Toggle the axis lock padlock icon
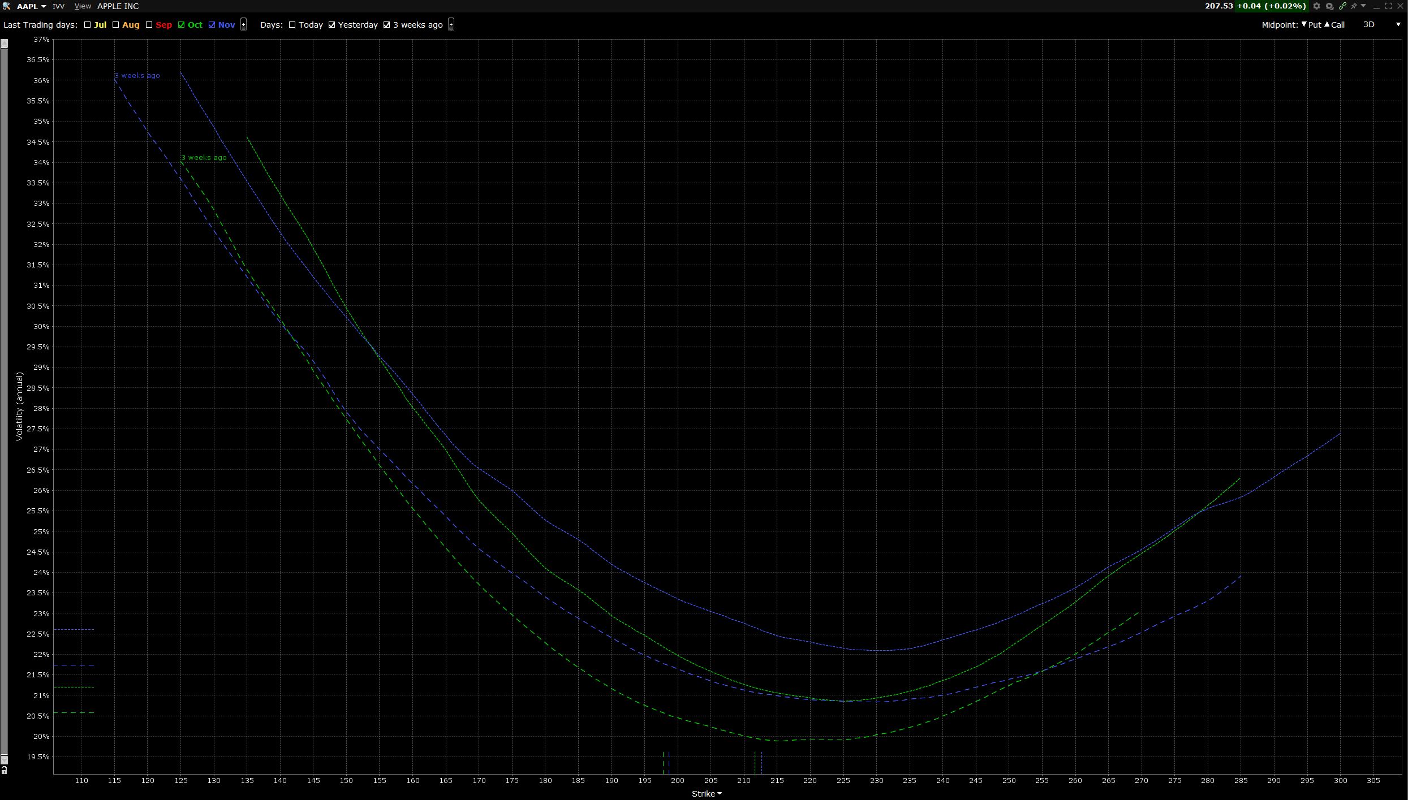The height and width of the screenshot is (800, 1408). coord(4,770)
